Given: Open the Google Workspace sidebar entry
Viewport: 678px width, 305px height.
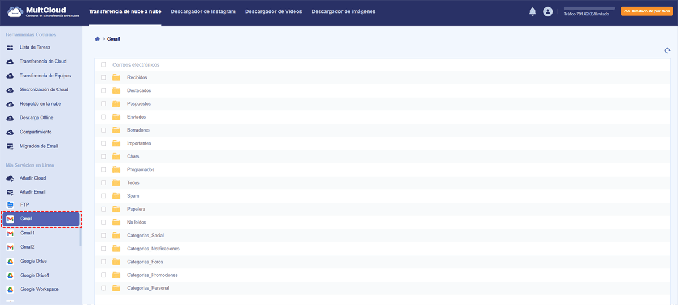Looking at the screenshot, I should [41, 290].
